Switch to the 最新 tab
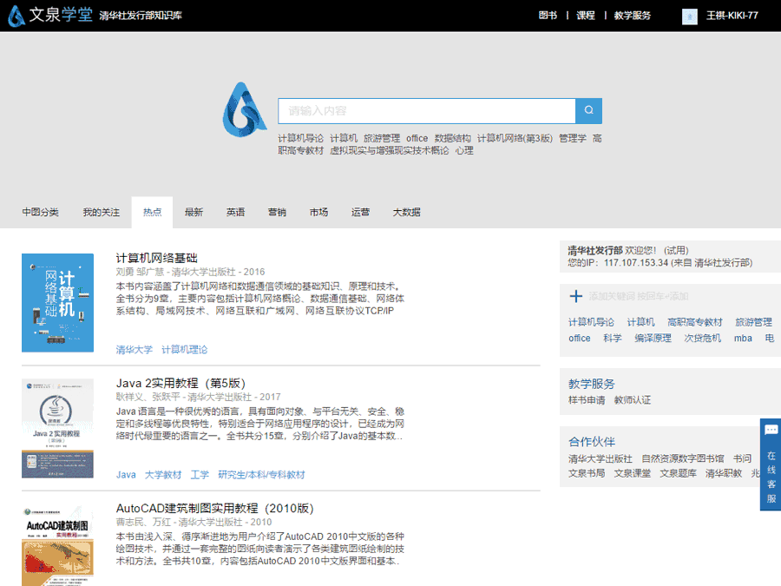781x586 pixels. click(x=194, y=213)
